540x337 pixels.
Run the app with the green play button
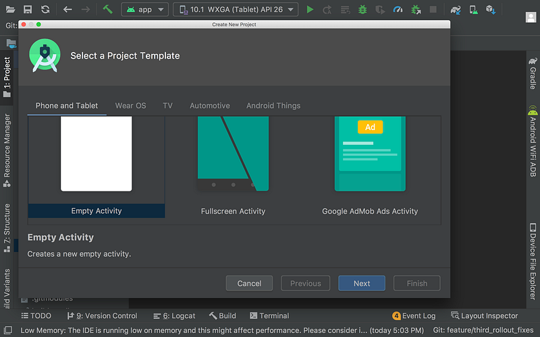coord(310,9)
